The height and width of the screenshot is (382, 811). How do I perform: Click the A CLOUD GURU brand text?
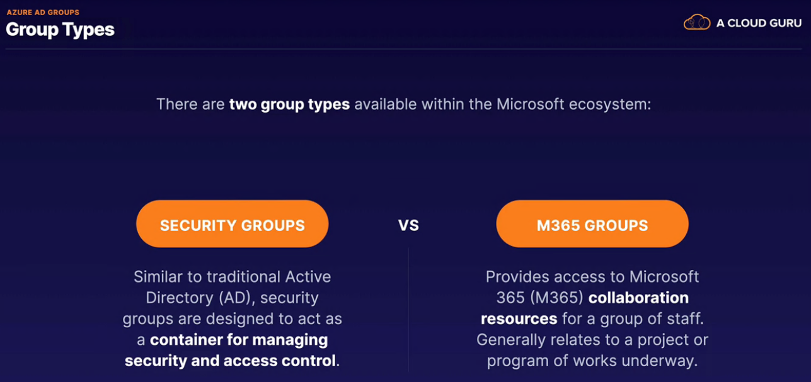[x=759, y=23]
